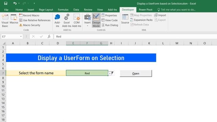Viewport: 217px width, 122px height.
Task: Select row 12 header
Action: tap(3, 95)
